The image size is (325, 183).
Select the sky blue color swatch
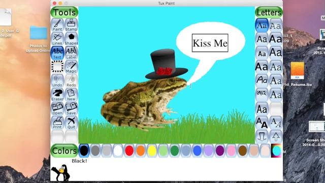click(x=186, y=150)
